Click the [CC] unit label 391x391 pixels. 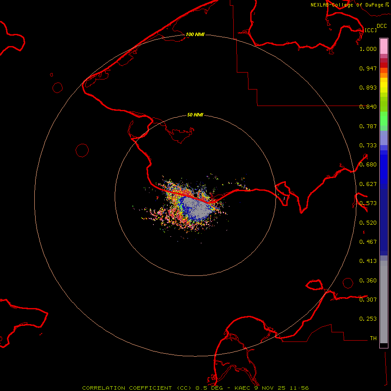[371, 30]
